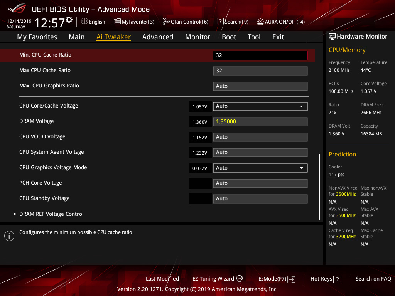This screenshot has width=395, height=296.
Task: Click the DRAM Voltage 1.35000 field
Action: coord(260,121)
